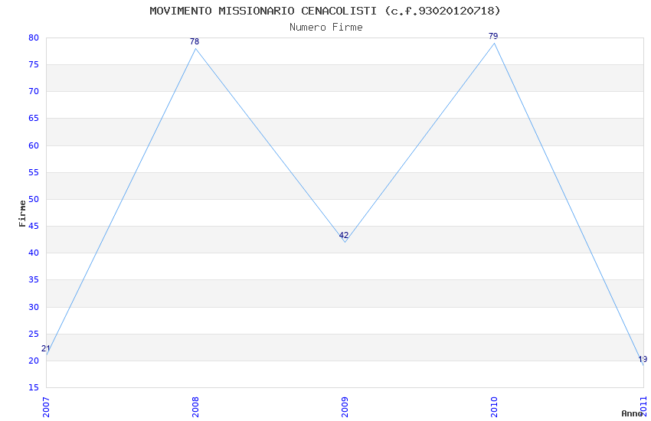Image resolution: width=651 pixels, height=421 pixels.
Task: Click the y-axis tick value 15
Action: [34, 387]
